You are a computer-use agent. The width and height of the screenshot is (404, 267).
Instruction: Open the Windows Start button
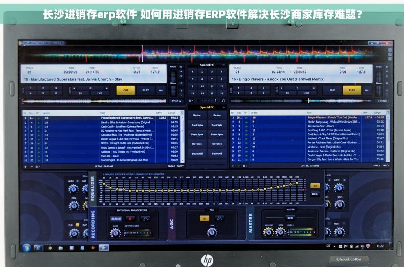26,248
